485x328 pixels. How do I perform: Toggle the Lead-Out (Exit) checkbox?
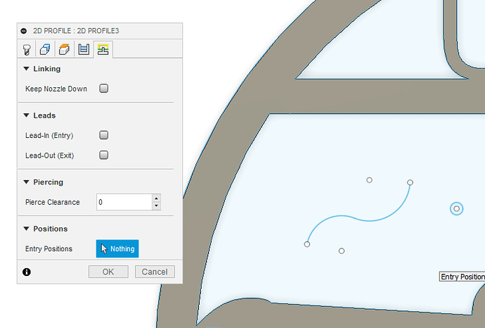(103, 155)
